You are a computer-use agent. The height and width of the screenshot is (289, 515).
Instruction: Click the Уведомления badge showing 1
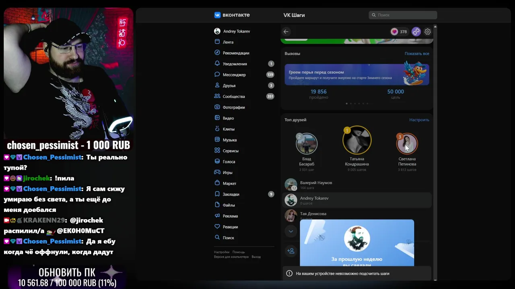tap(271, 64)
